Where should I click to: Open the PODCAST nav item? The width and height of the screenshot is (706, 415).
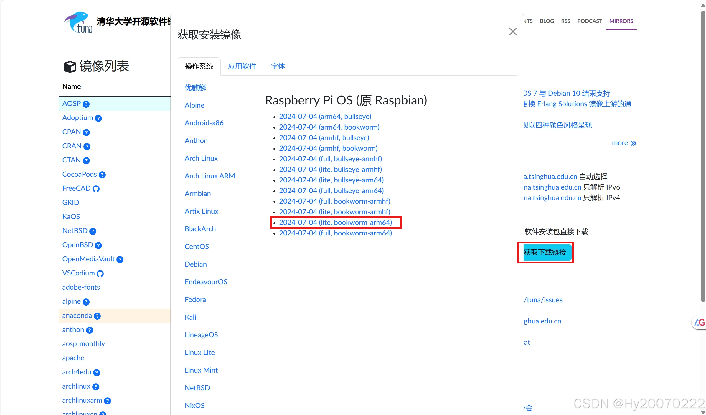coord(590,21)
